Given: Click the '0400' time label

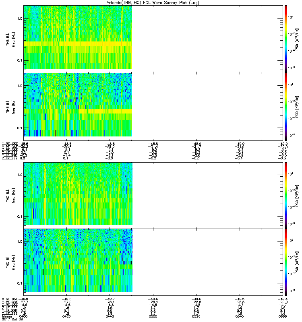Looking at the screenshot, I should tap(23, 316).
